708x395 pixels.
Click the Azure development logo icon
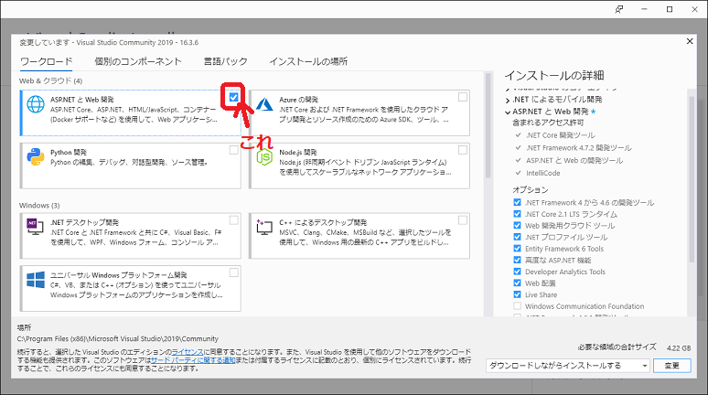[x=264, y=105]
